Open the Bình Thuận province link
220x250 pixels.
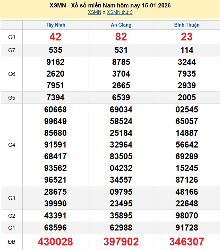(x=187, y=25)
